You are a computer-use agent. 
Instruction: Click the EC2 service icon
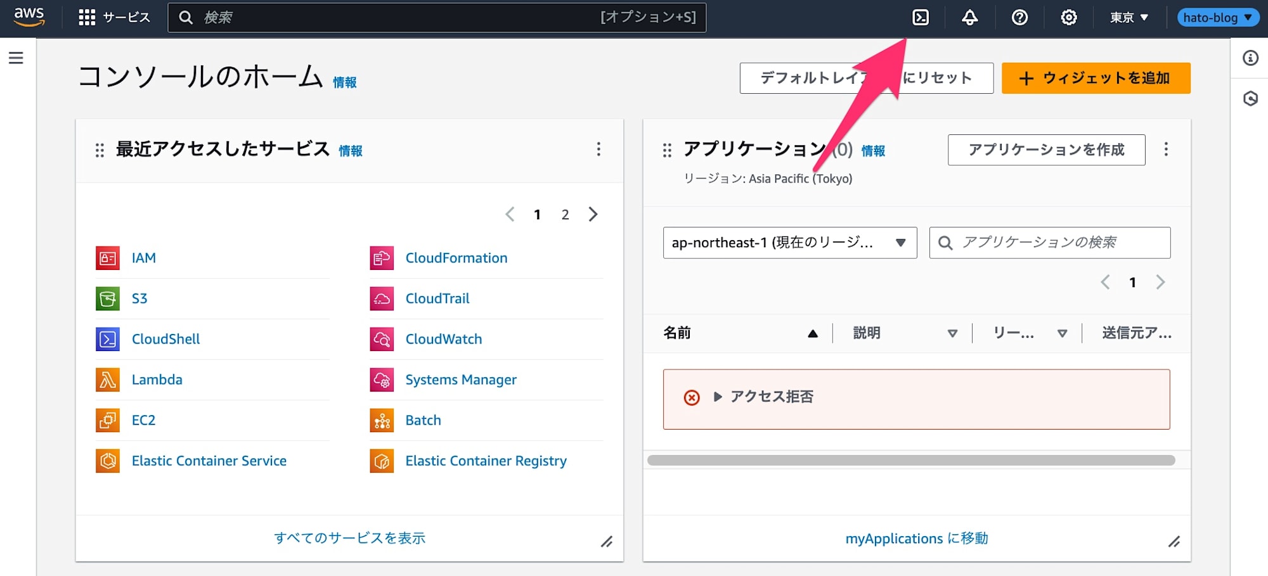108,420
